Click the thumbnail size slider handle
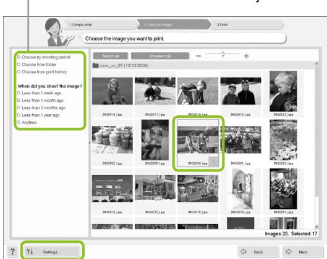Image resolution: width=327 pixels, height=259 pixels. coord(223,54)
